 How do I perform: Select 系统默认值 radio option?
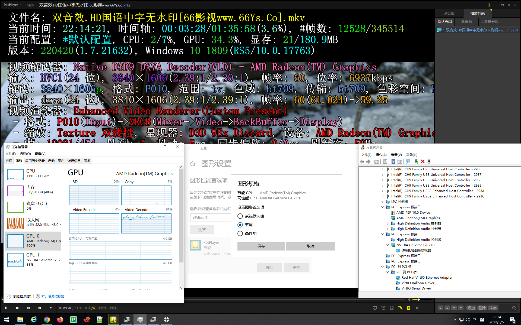[240, 216]
